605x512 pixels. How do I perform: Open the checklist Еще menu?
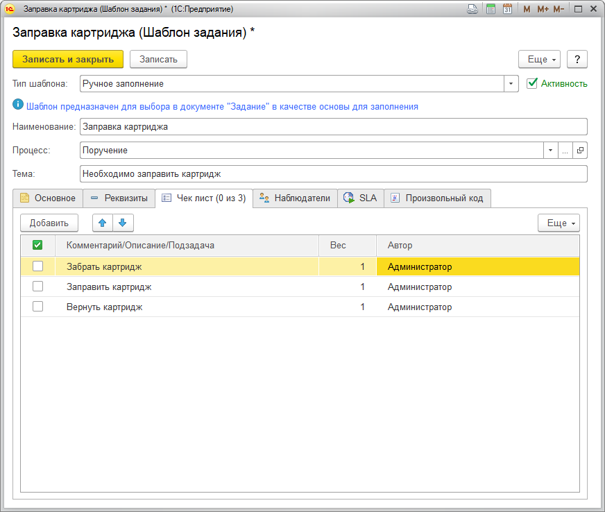tap(559, 223)
